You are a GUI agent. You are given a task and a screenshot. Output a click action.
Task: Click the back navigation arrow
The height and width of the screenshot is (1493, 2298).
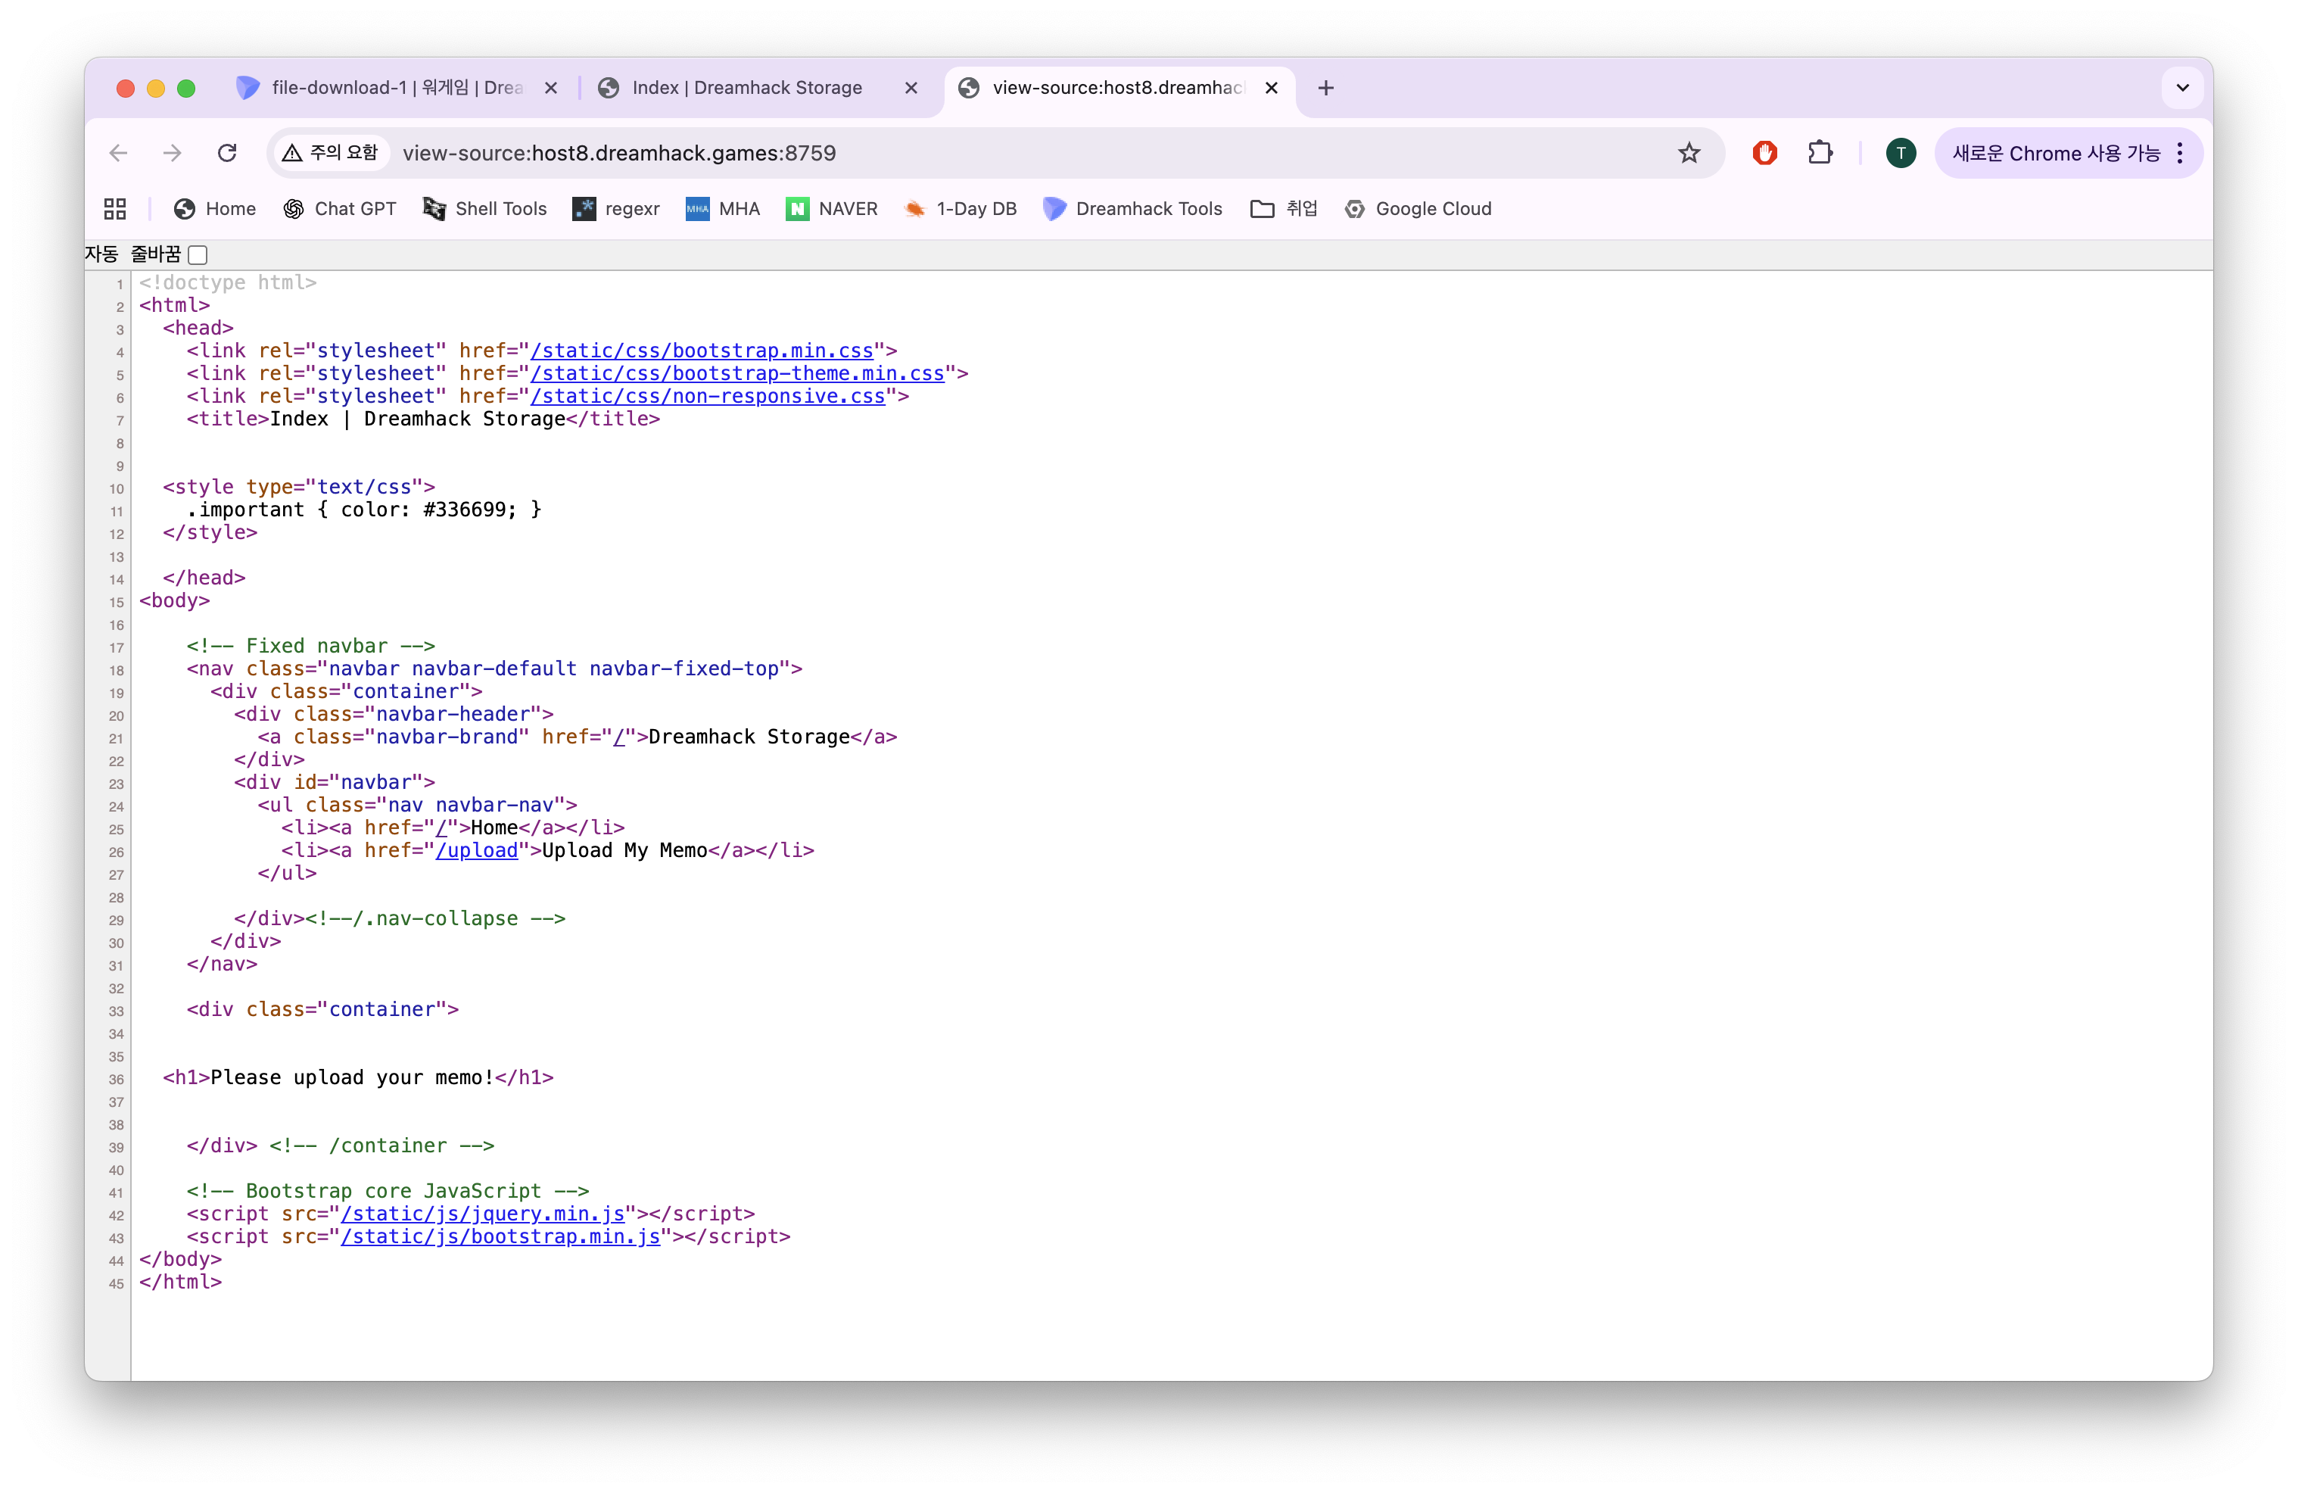point(119,153)
